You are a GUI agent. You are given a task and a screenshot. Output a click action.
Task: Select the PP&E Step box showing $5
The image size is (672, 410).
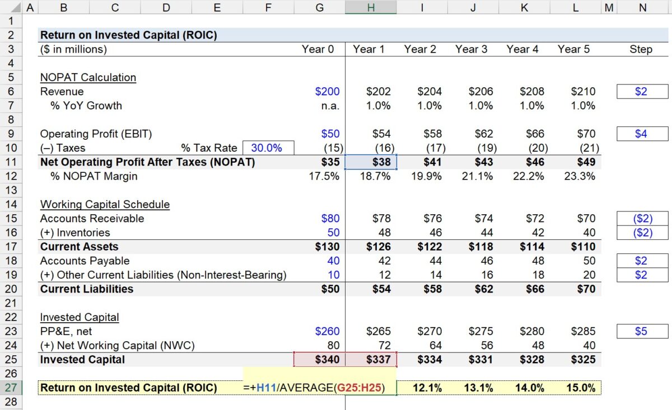(642, 331)
